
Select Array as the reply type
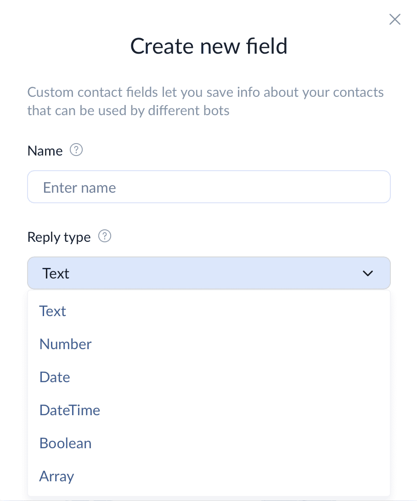pos(209,476)
